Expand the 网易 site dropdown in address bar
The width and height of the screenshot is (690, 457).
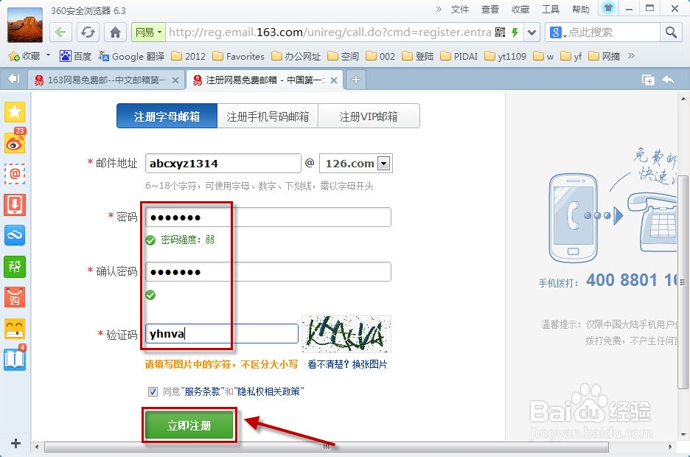160,32
